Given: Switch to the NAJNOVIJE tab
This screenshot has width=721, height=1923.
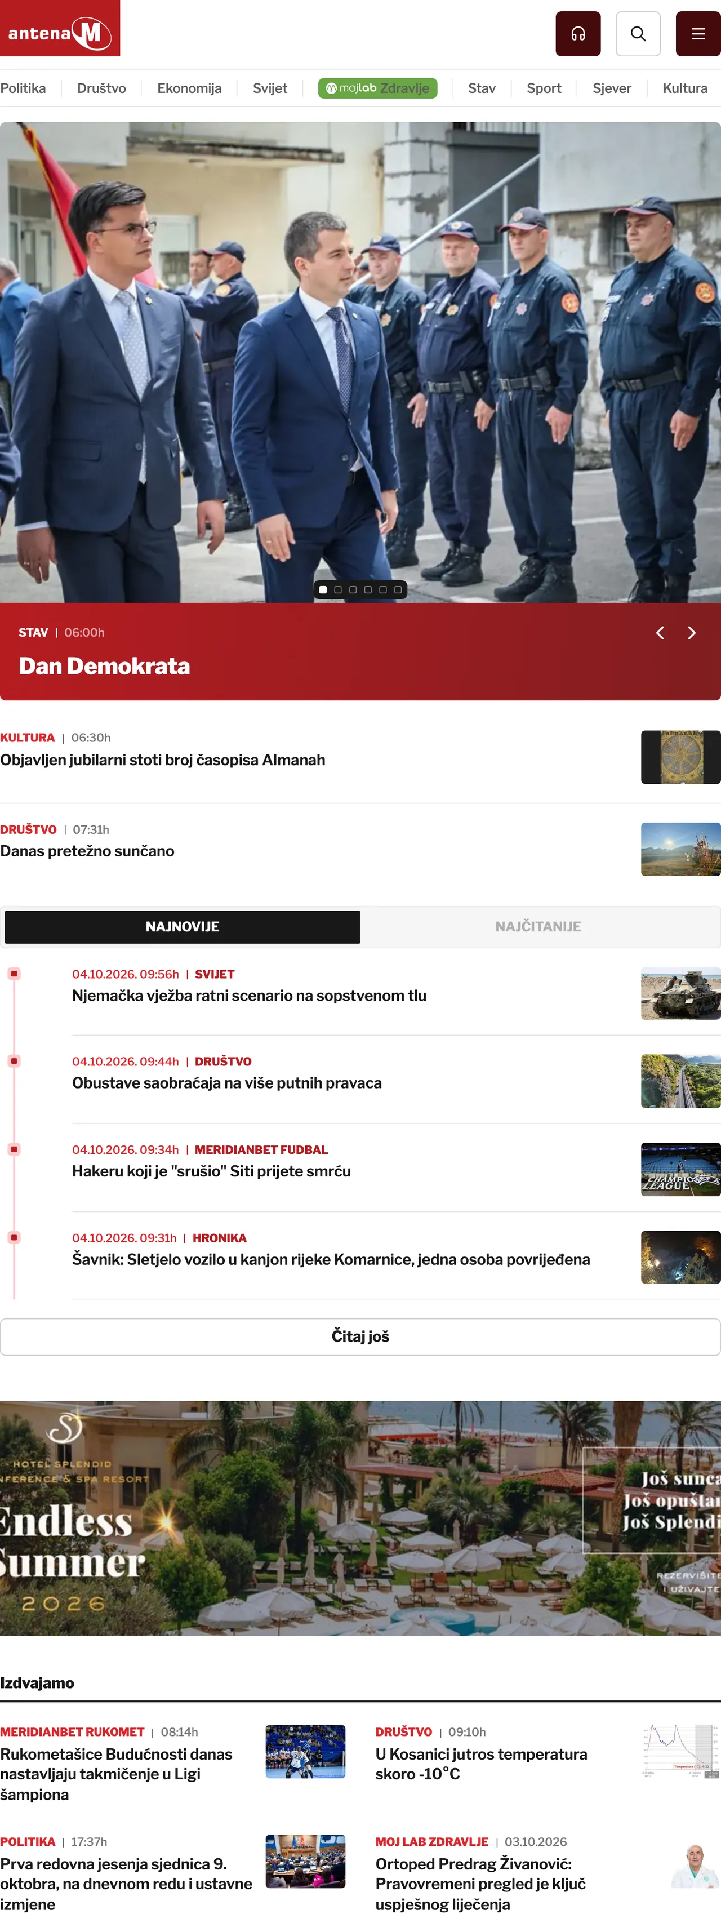Looking at the screenshot, I should click(x=182, y=926).
